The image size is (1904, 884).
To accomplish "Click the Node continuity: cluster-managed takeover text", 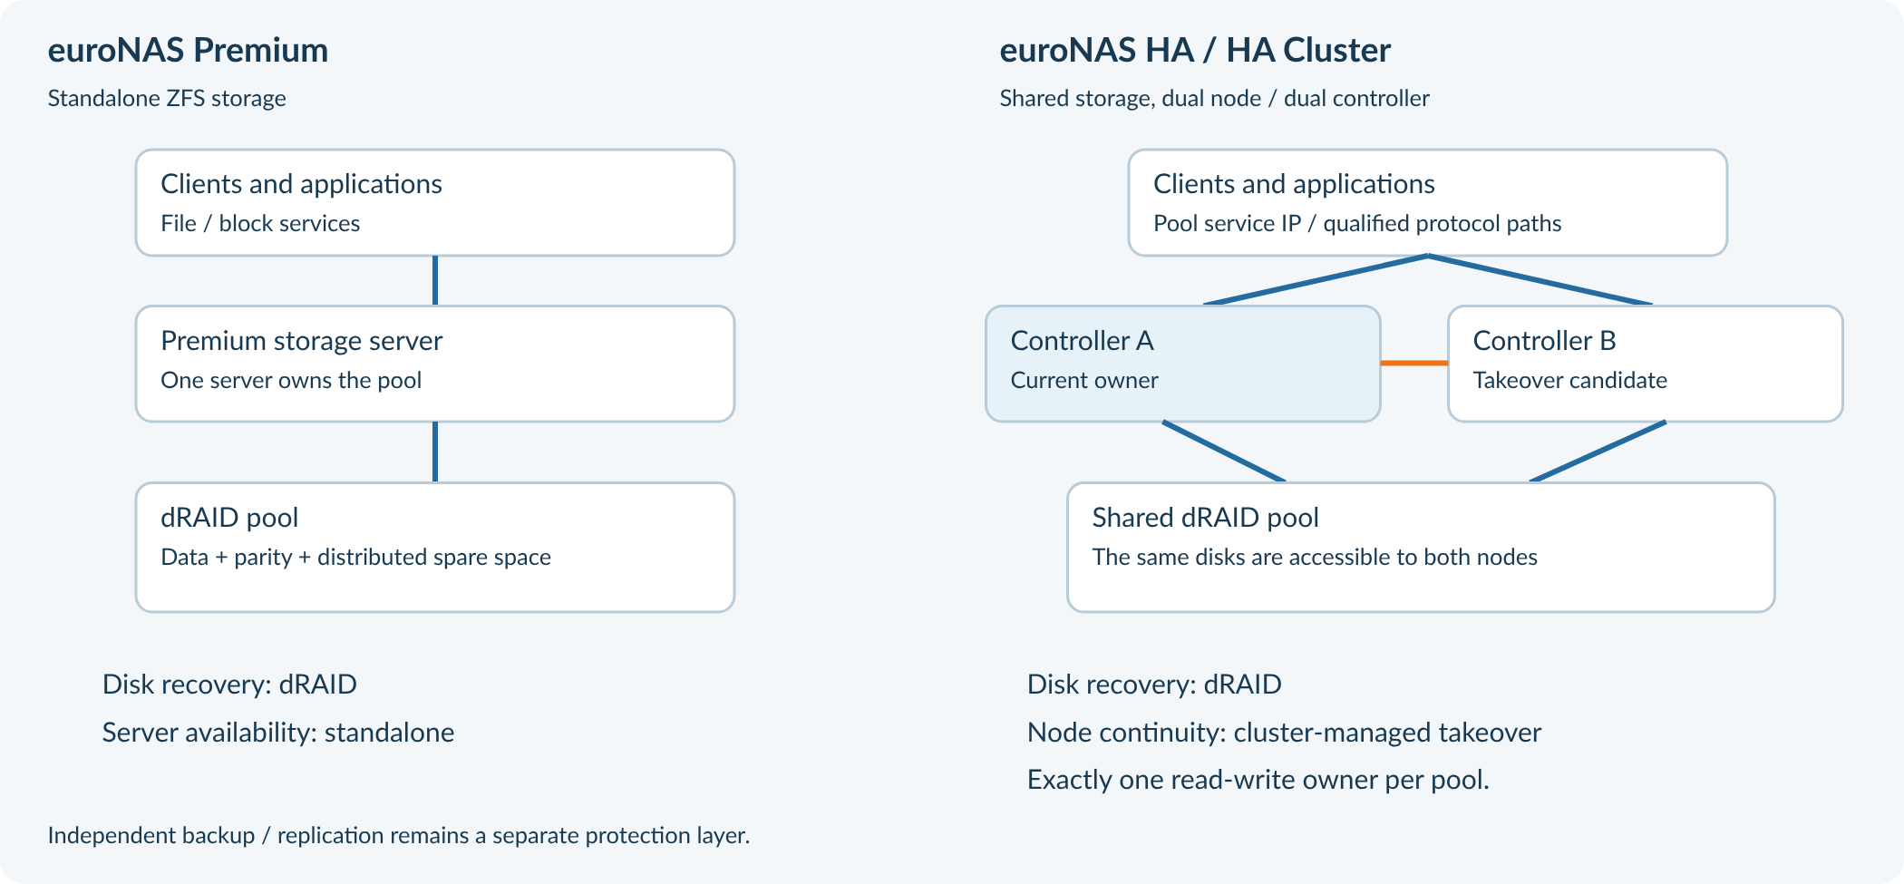I will coord(1284,733).
